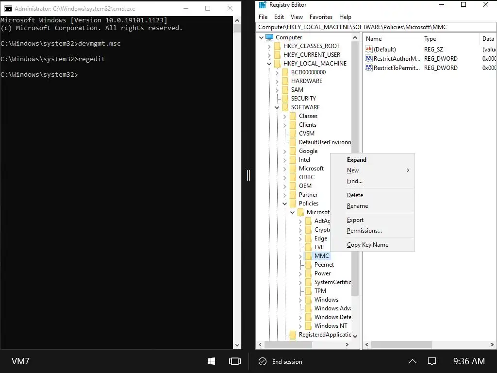Viewport: 497px width, 373px height.
Task: Click the Windows NT folder icon
Action: [x=308, y=326]
